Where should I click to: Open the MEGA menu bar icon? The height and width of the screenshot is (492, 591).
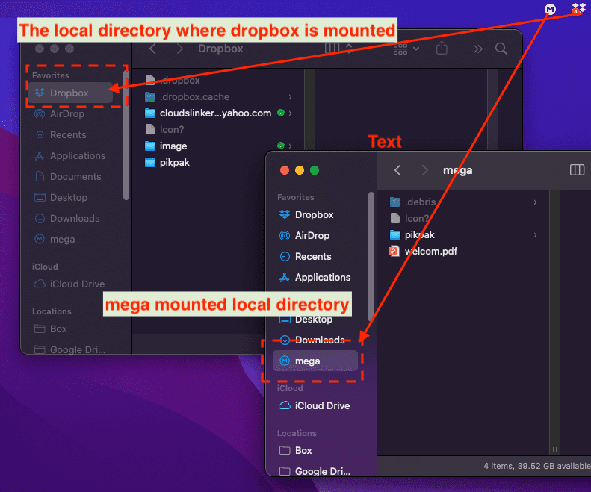point(551,9)
